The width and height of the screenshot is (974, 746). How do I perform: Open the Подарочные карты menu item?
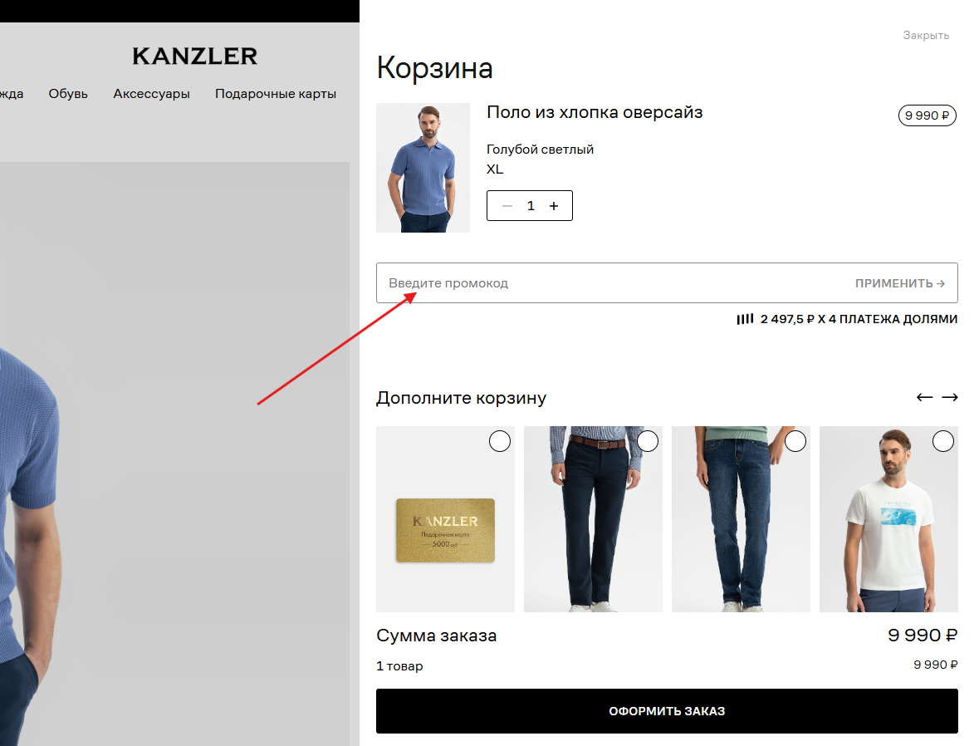(276, 94)
